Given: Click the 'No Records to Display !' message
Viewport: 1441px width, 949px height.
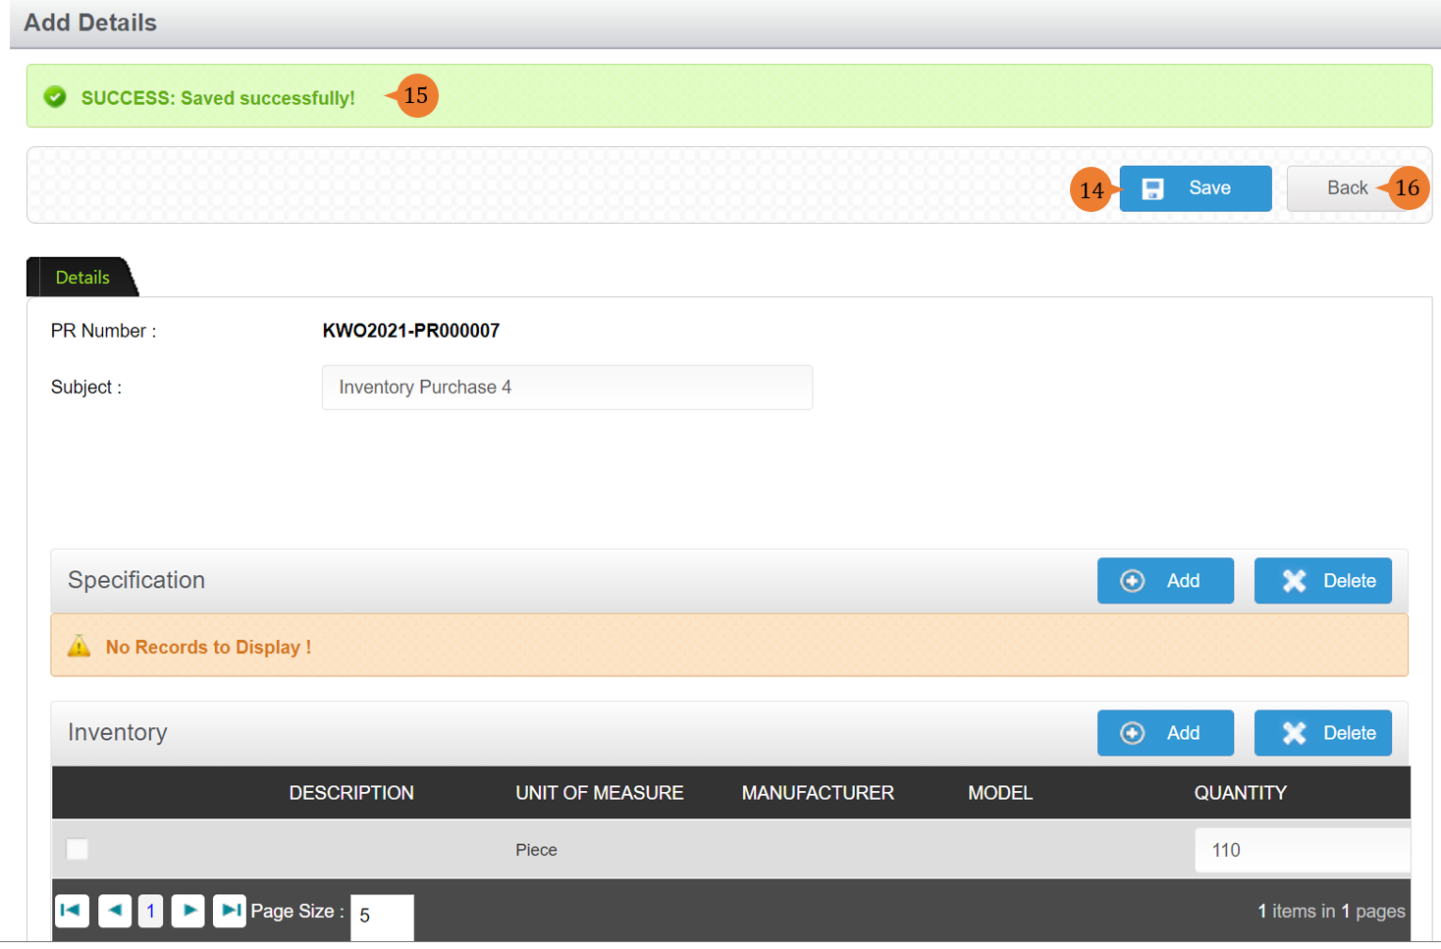Looking at the screenshot, I should (x=208, y=647).
